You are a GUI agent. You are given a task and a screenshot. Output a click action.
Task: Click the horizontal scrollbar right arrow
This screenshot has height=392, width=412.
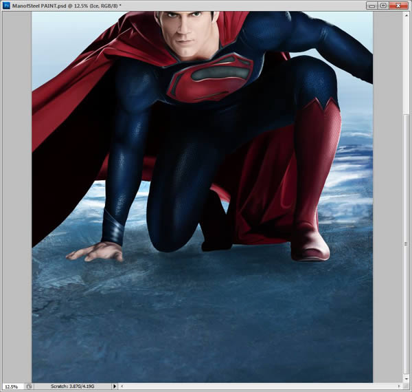[x=399, y=386]
